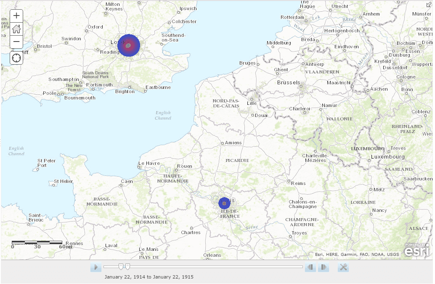Image resolution: width=435 pixels, height=284 pixels.
Task: Zoom out on the map
Action: coord(16,42)
